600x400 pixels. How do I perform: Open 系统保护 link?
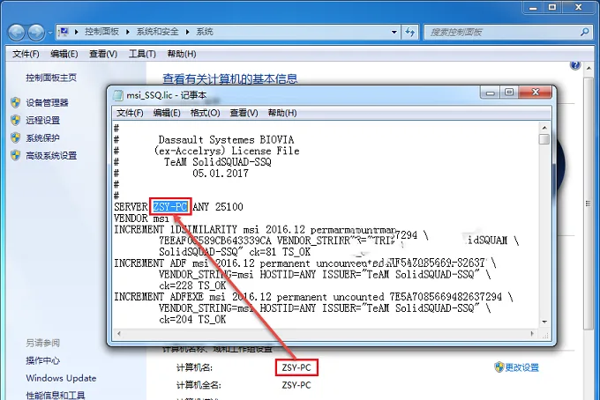43,137
